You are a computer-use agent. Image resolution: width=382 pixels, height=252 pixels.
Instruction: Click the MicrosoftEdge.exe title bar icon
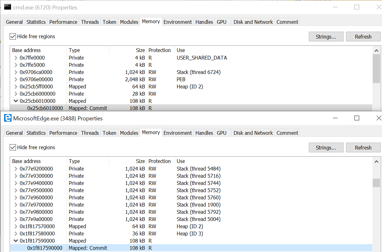(8, 118)
